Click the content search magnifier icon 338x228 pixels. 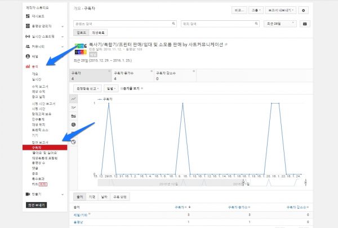click(174, 24)
